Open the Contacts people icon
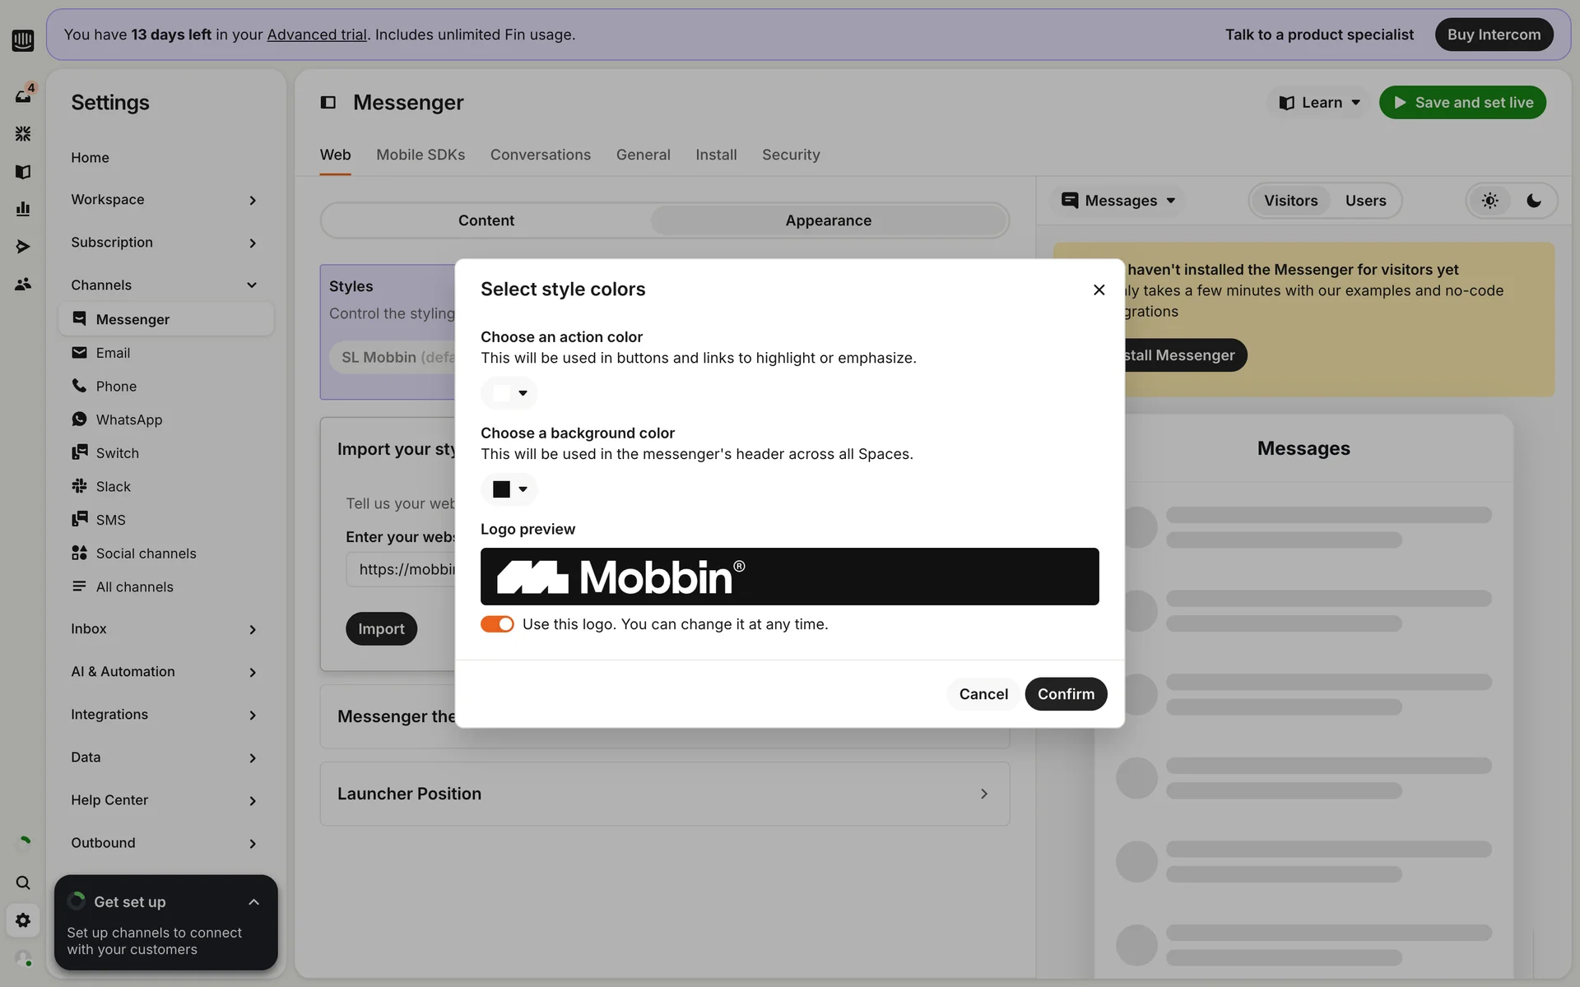Screen dimensions: 1580x987 tap(23, 284)
